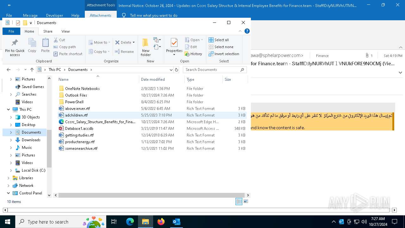Click the Rename command
This screenshot has height=228, width=405.
(x=124, y=52)
